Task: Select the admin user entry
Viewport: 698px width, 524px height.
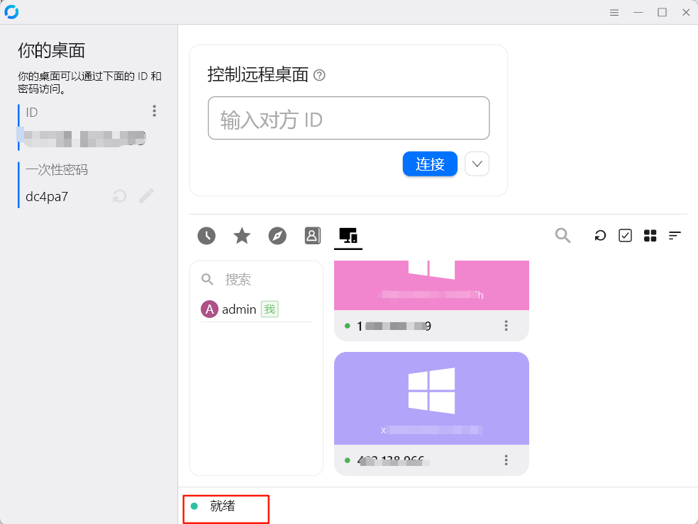Action: pyautogui.click(x=256, y=309)
